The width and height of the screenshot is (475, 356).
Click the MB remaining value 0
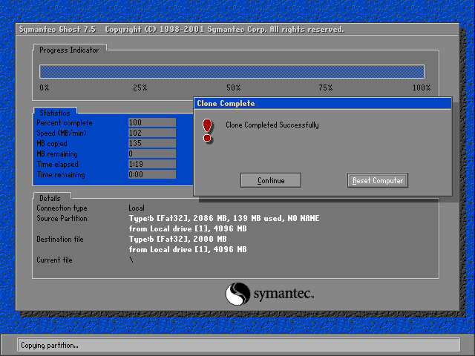coord(152,154)
